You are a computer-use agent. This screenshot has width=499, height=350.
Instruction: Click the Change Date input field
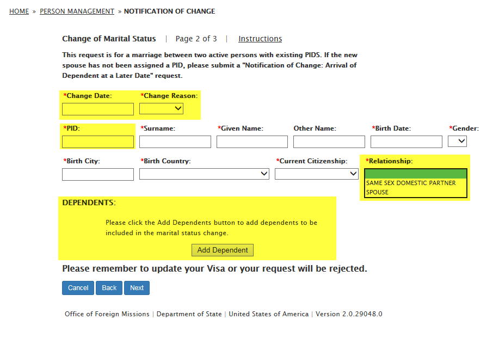(x=98, y=109)
